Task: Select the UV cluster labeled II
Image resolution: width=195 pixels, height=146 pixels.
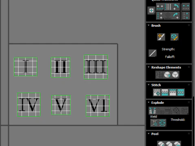Action: [61, 67]
